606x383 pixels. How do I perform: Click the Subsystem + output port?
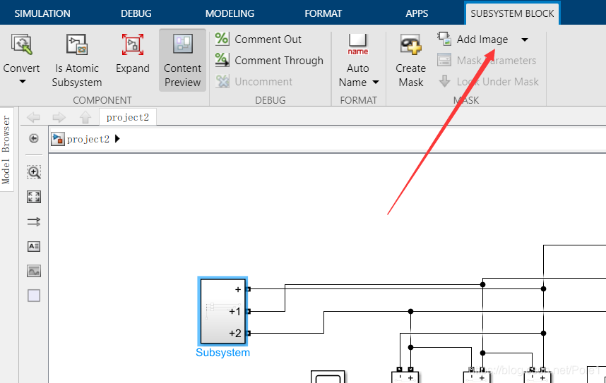(249, 288)
